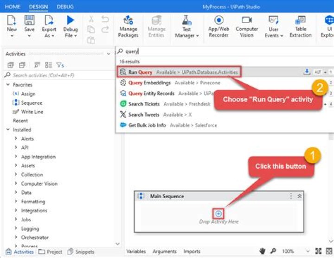Select the Get Bulk Job Info result
Viewport: 334px width, 258px height.
(x=168, y=125)
